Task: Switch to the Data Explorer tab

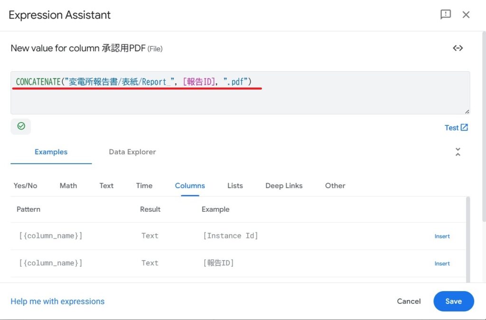Action: [132, 152]
